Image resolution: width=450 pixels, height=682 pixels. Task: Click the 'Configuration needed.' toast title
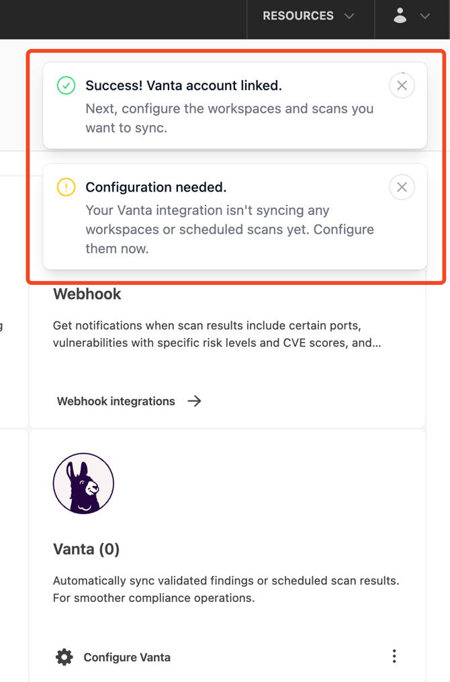tap(156, 187)
